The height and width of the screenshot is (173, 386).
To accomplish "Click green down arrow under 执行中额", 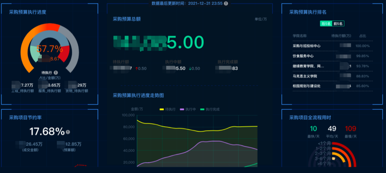I will [190, 69].
